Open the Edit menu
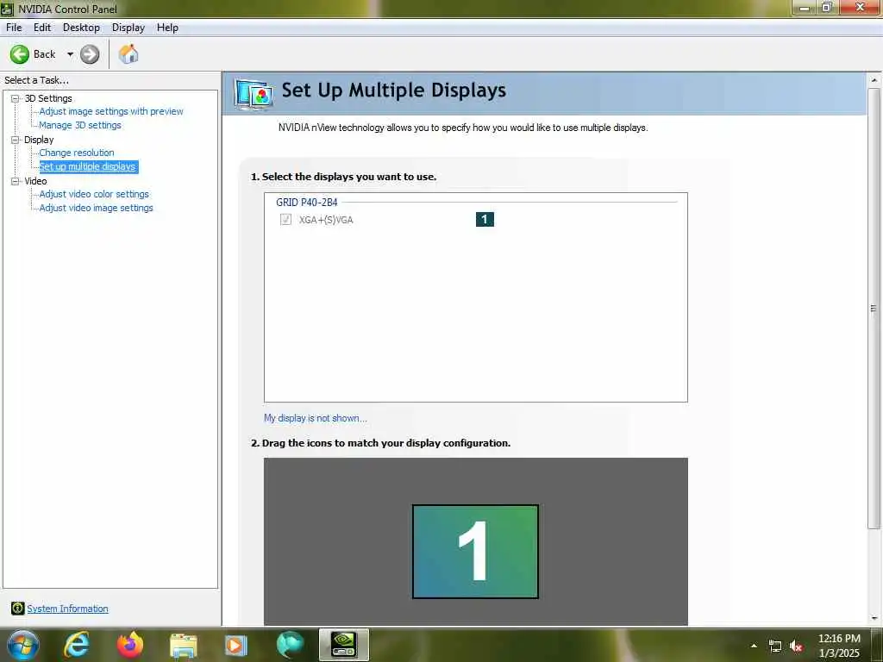The width and height of the screenshot is (883, 662). [42, 28]
